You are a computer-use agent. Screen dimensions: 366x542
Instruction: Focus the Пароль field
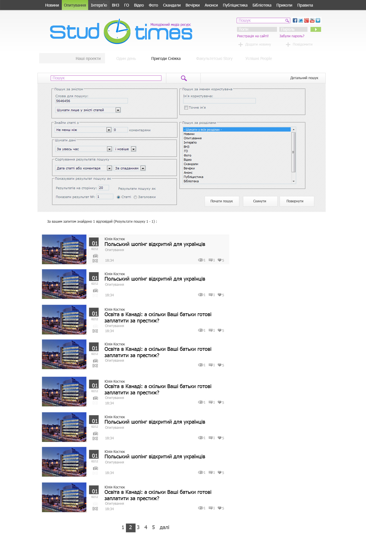[x=293, y=29]
